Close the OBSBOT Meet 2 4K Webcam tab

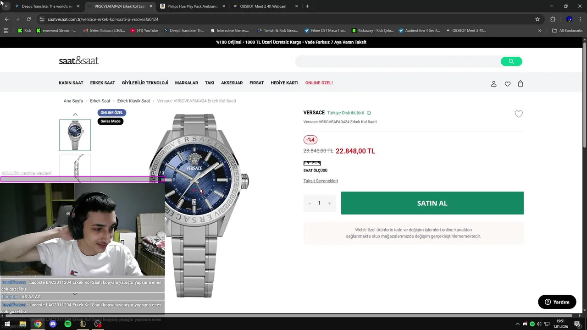coord(296,6)
